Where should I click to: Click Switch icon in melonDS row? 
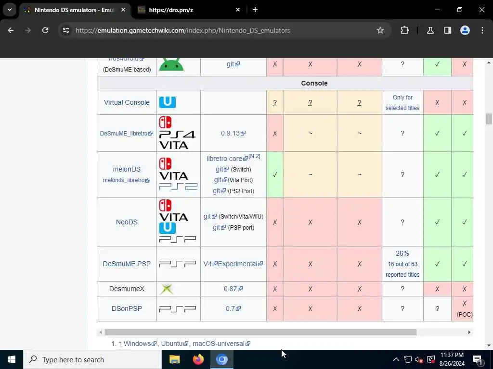pyautogui.click(x=166, y=164)
